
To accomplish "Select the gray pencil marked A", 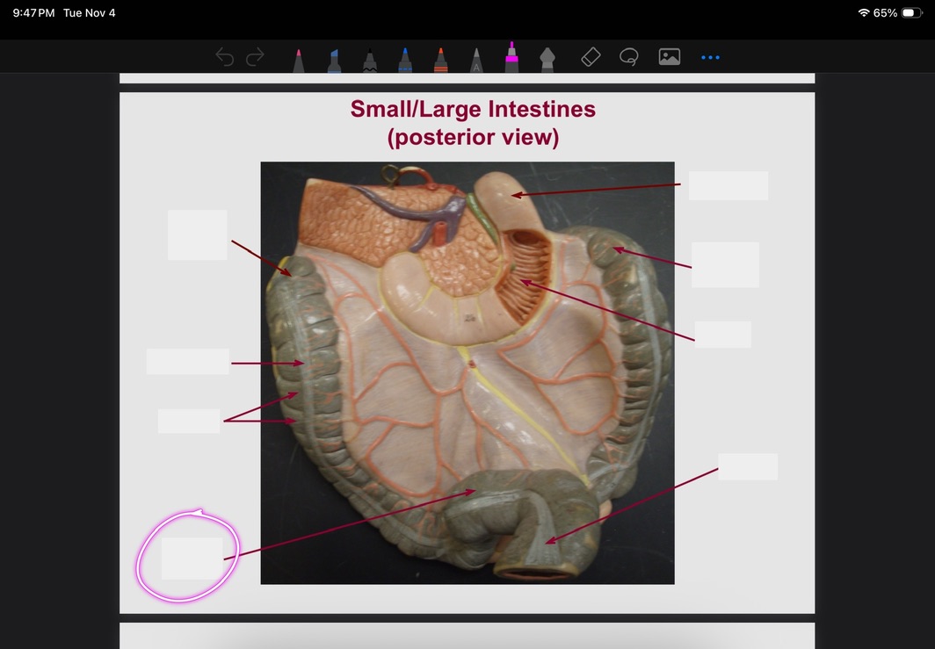I will click(x=475, y=60).
